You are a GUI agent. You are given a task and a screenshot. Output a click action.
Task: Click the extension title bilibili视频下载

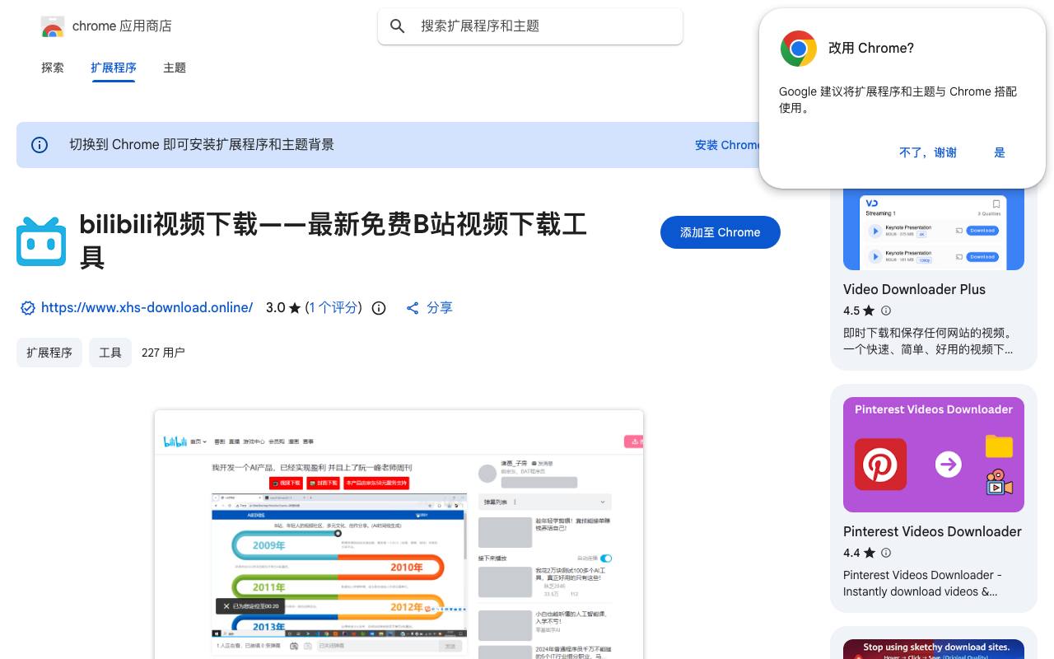tap(333, 241)
